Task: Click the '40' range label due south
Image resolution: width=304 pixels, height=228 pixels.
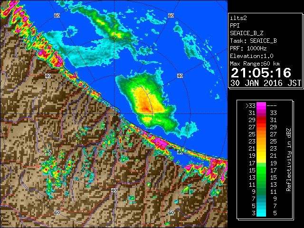Action: tap(114, 190)
